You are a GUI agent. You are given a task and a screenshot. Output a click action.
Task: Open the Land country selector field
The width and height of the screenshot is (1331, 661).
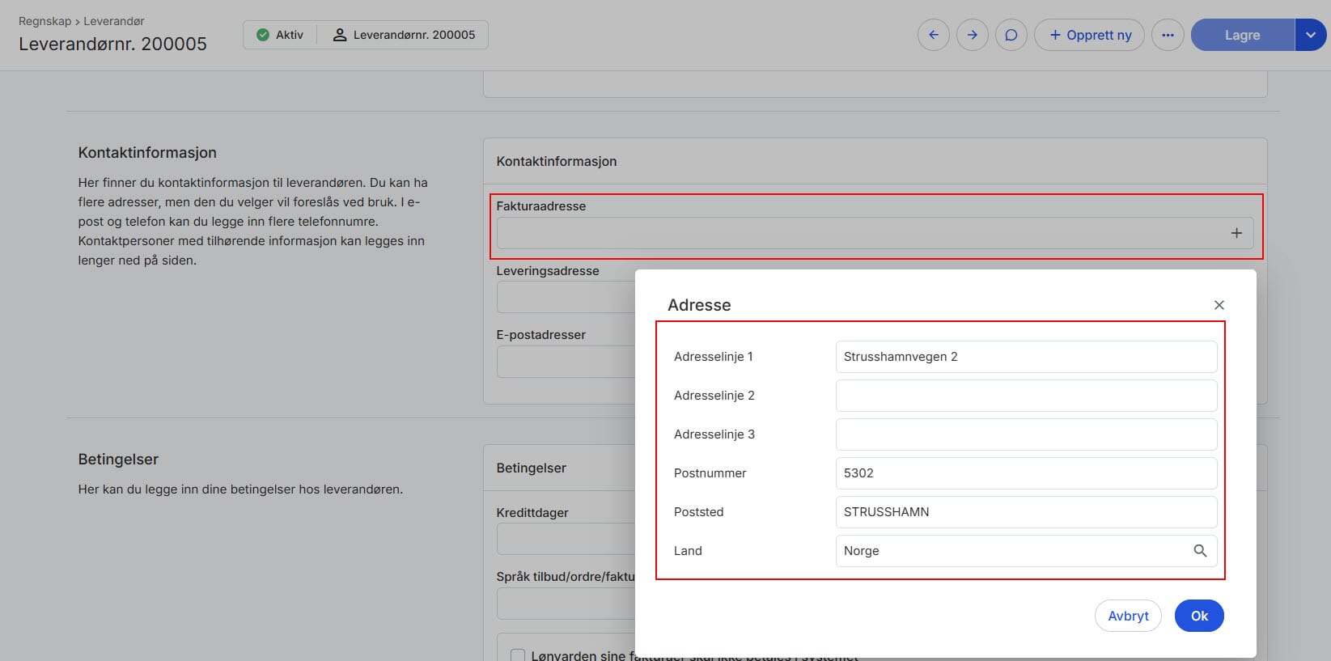coord(1026,551)
